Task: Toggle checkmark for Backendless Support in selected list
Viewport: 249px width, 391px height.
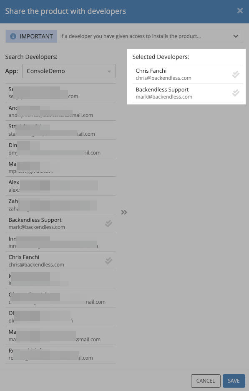Action: (x=236, y=93)
